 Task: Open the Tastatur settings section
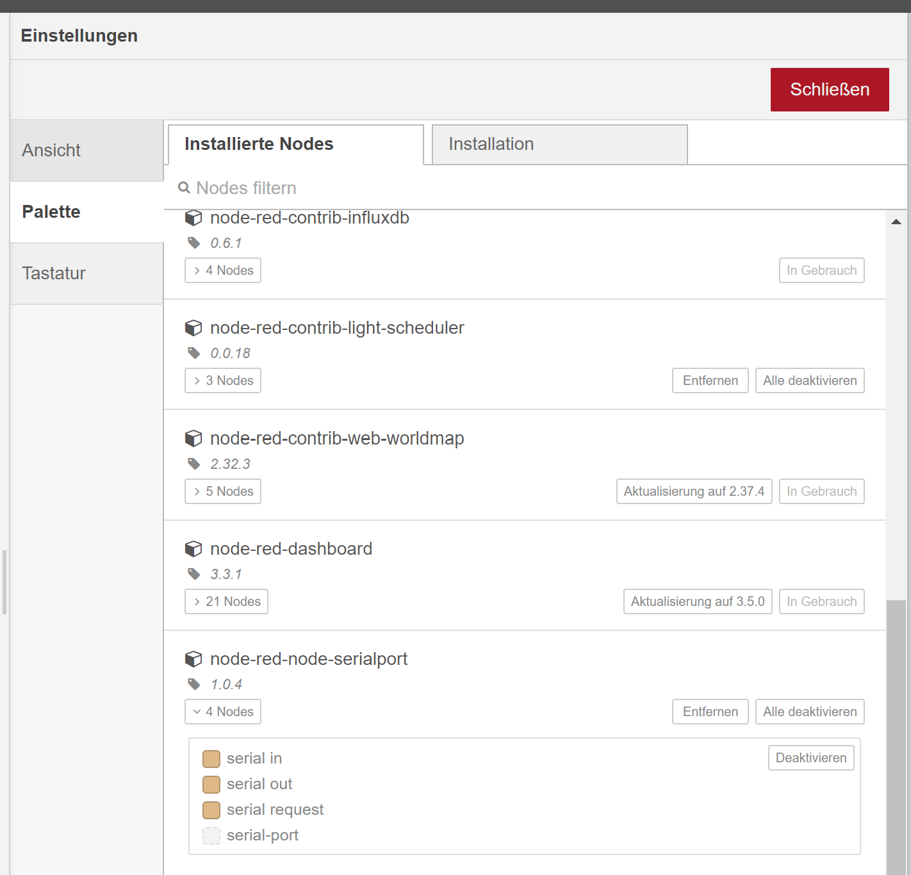[x=86, y=274]
